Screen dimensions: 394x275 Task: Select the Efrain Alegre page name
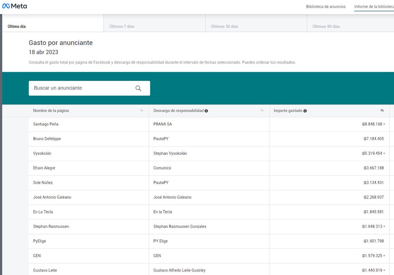point(44,168)
